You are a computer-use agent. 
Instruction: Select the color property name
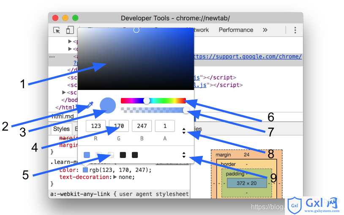tap(67, 170)
